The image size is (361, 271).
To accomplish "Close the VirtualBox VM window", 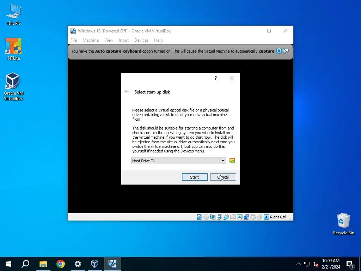I will (x=285, y=31).
